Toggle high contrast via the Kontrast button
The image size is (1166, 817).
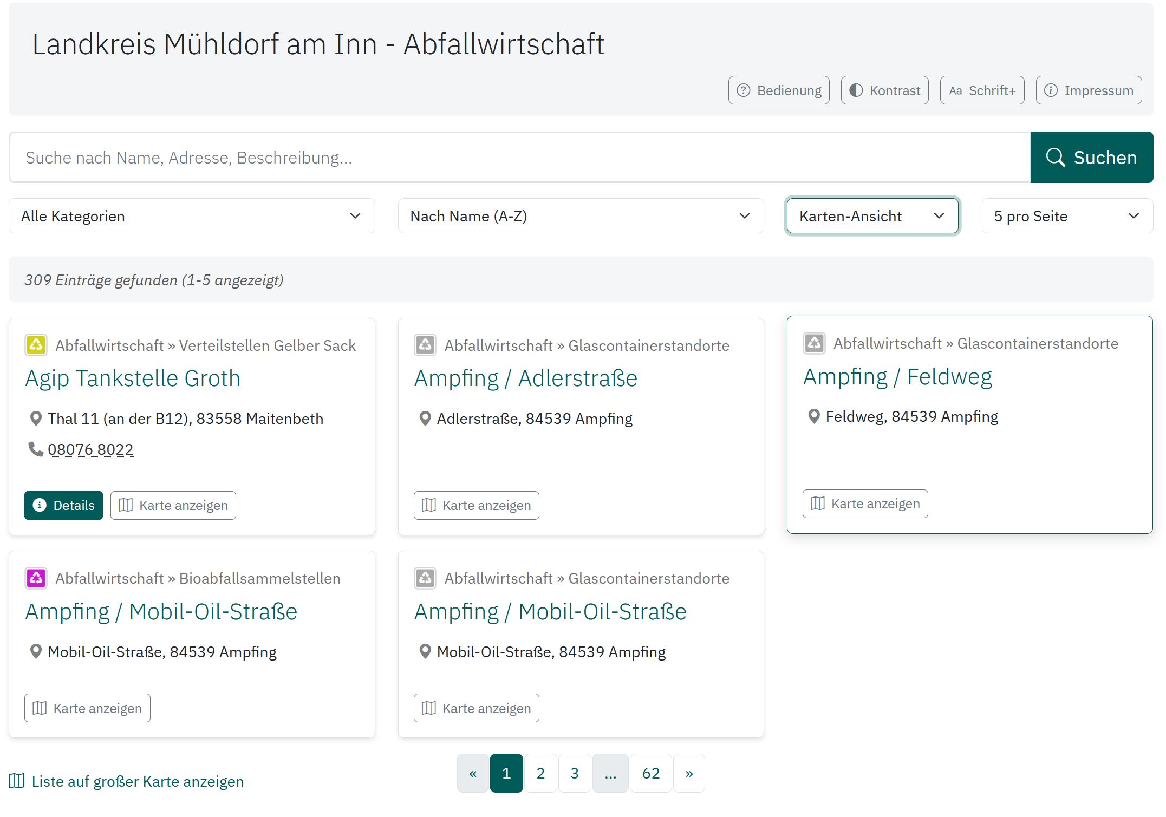pyautogui.click(x=884, y=90)
